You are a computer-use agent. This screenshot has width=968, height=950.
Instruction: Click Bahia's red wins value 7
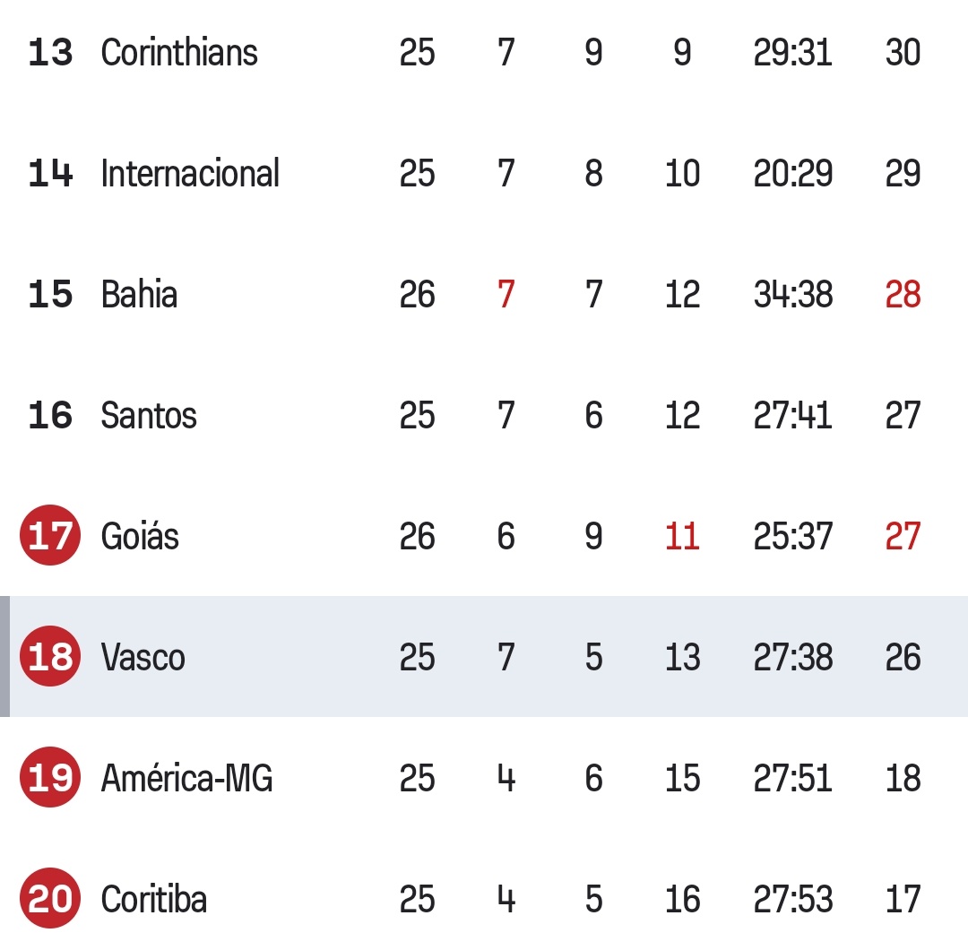[x=506, y=294]
